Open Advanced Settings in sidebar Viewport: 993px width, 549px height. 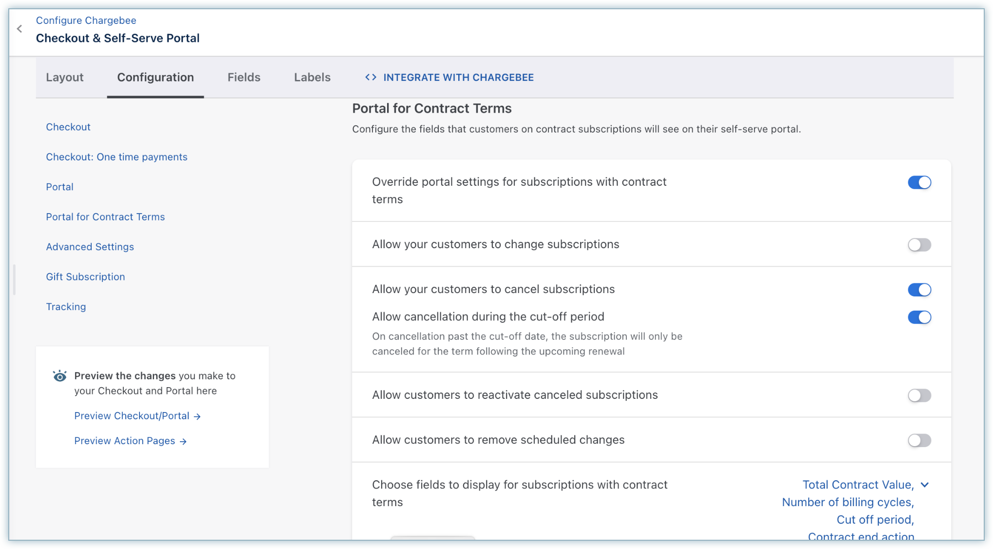(x=90, y=247)
